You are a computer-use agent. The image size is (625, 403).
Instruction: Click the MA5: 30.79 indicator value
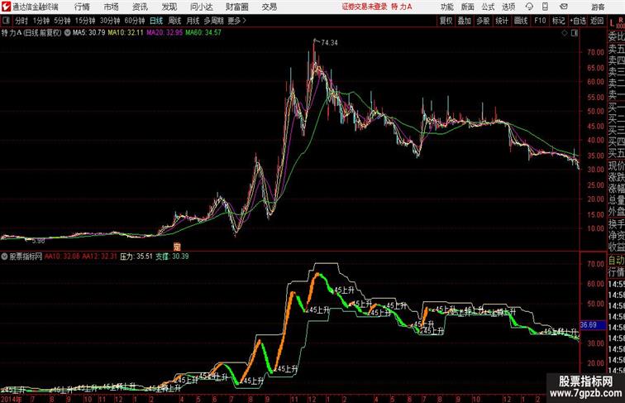click(x=89, y=33)
